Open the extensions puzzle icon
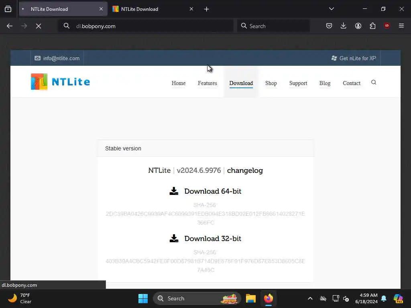This screenshot has width=411, height=308. click(372, 26)
